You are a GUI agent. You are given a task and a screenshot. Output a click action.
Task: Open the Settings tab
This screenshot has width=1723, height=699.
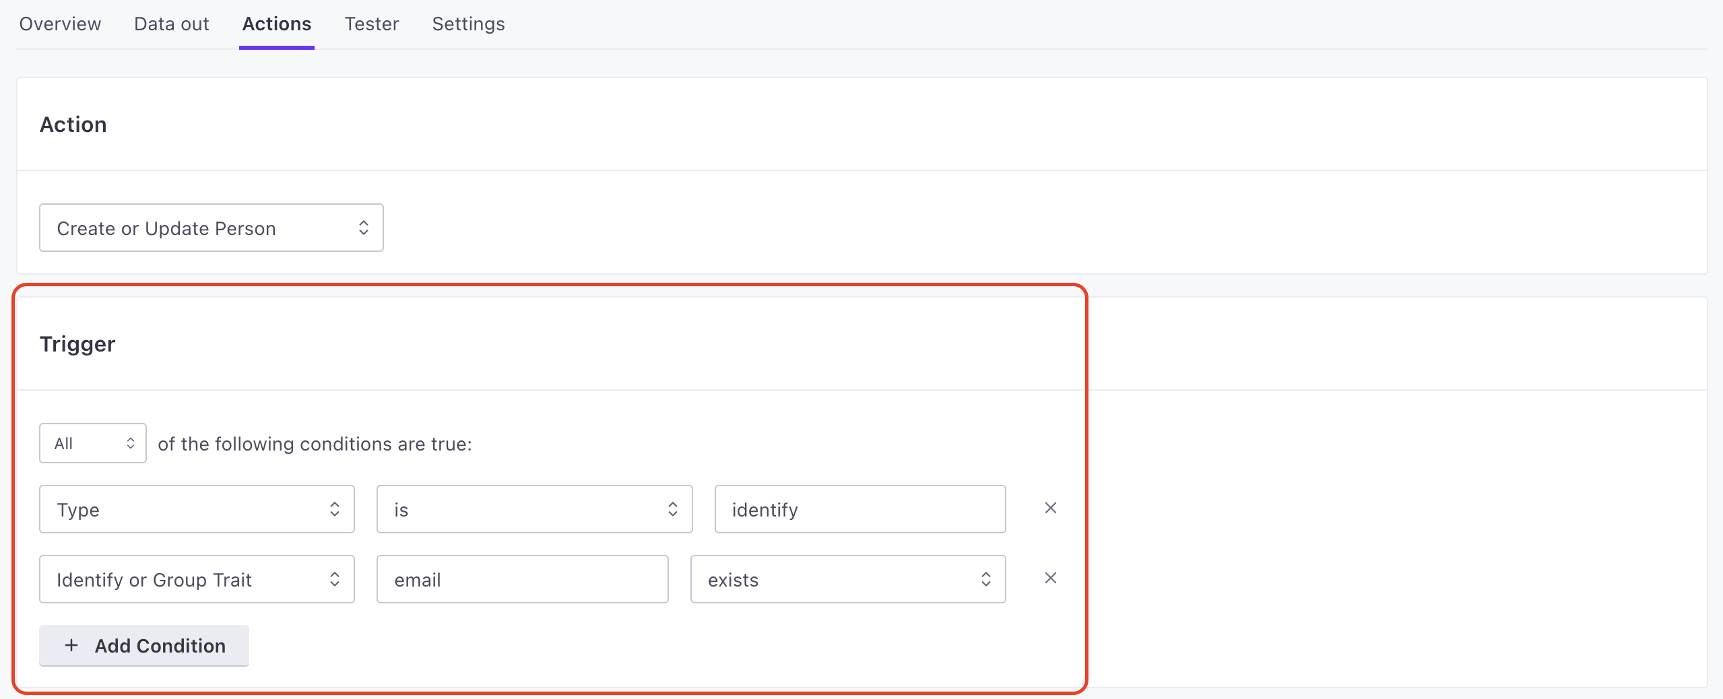tap(468, 24)
